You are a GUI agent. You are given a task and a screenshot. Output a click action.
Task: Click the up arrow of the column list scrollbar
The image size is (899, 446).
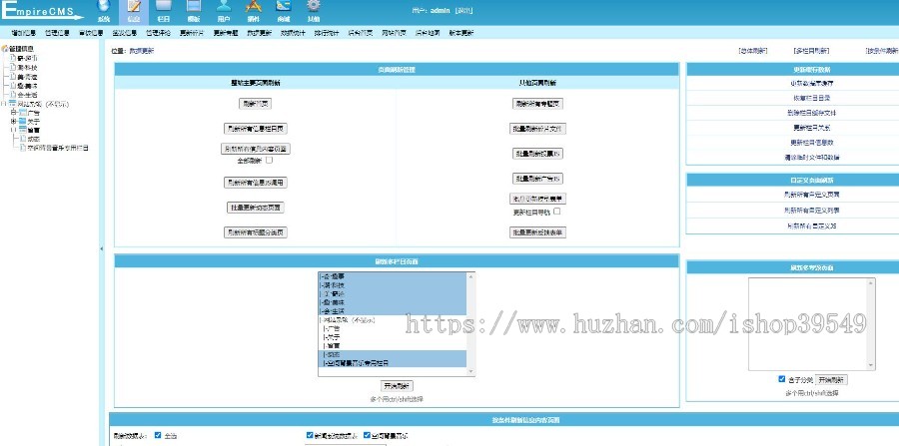tap(471, 276)
